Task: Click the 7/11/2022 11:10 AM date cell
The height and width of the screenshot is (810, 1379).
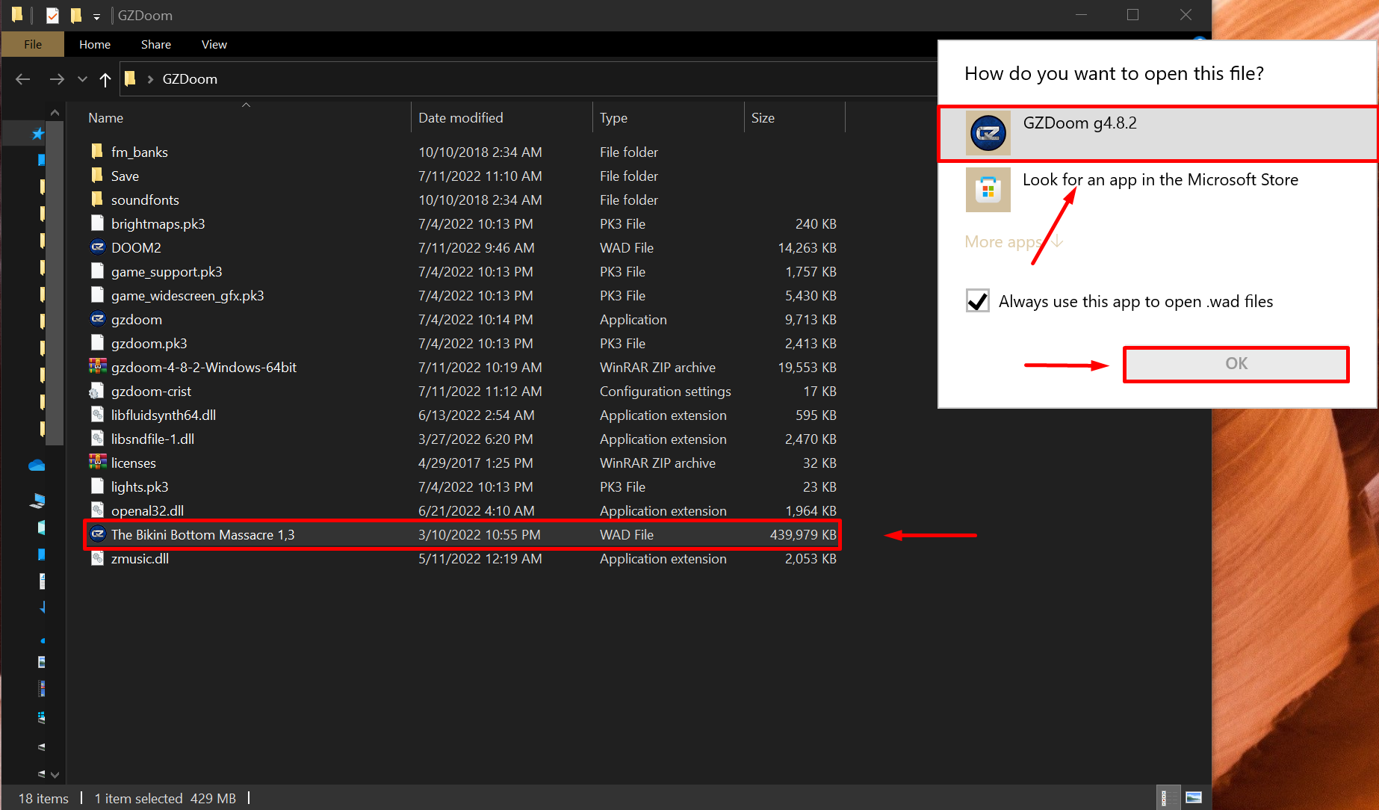Action: tap(480, 176)
